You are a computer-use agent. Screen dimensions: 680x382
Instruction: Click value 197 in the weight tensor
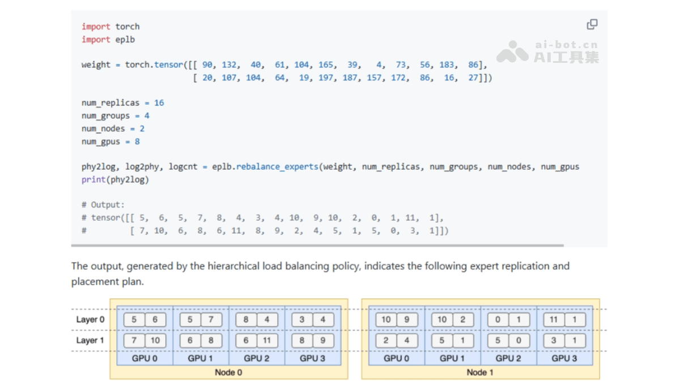coord(326,78)
